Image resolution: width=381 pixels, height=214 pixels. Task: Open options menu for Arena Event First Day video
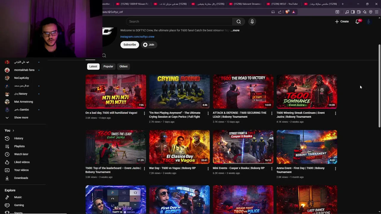(335, 169)
